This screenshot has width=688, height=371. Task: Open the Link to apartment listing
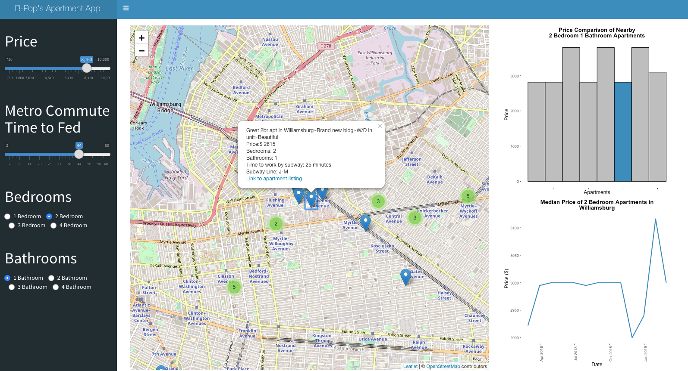click(x=274, y=179)
